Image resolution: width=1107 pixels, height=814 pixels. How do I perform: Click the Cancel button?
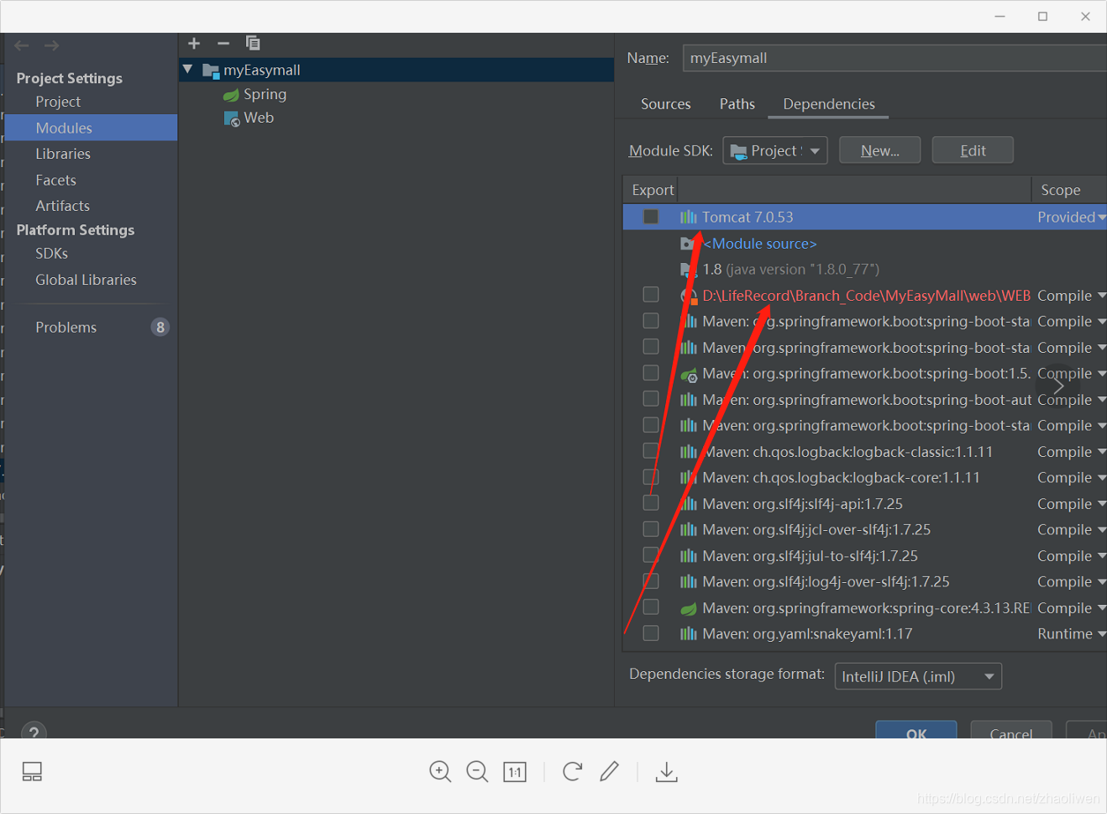pos(1011,730)
